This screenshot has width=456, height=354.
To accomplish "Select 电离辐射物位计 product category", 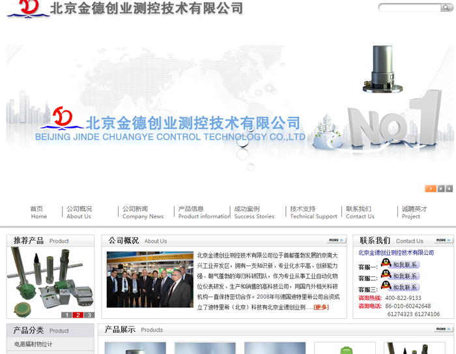I will pyautogui.click(x=33, y=344).
